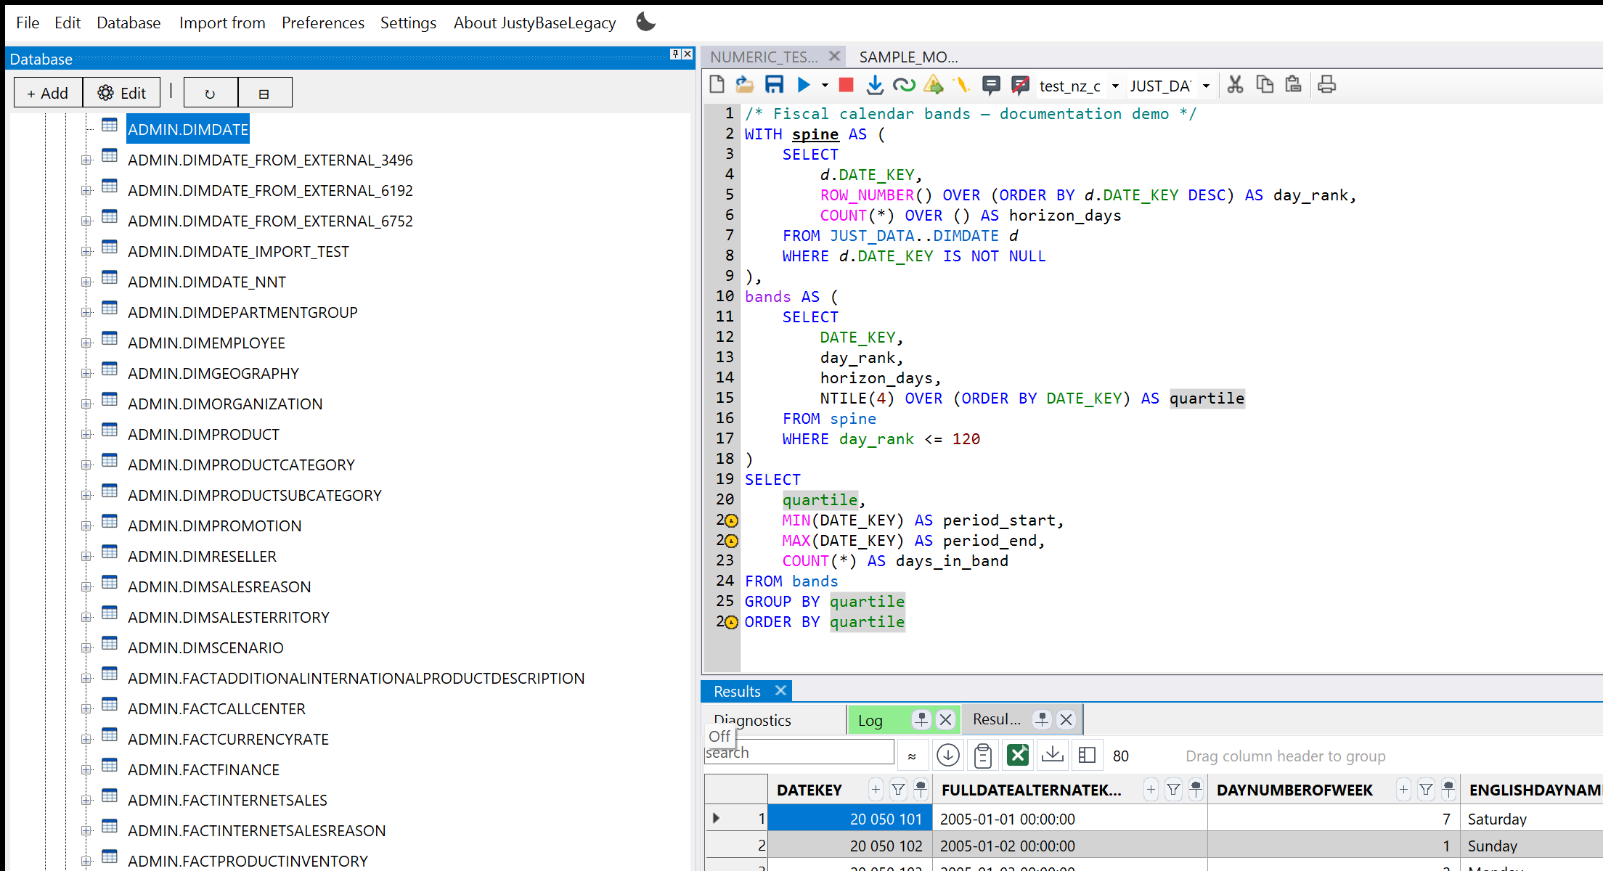Expand ADMIN.DIMRESELLER node
Viewport: 1603px width, 871px height.
coord(86,556)
